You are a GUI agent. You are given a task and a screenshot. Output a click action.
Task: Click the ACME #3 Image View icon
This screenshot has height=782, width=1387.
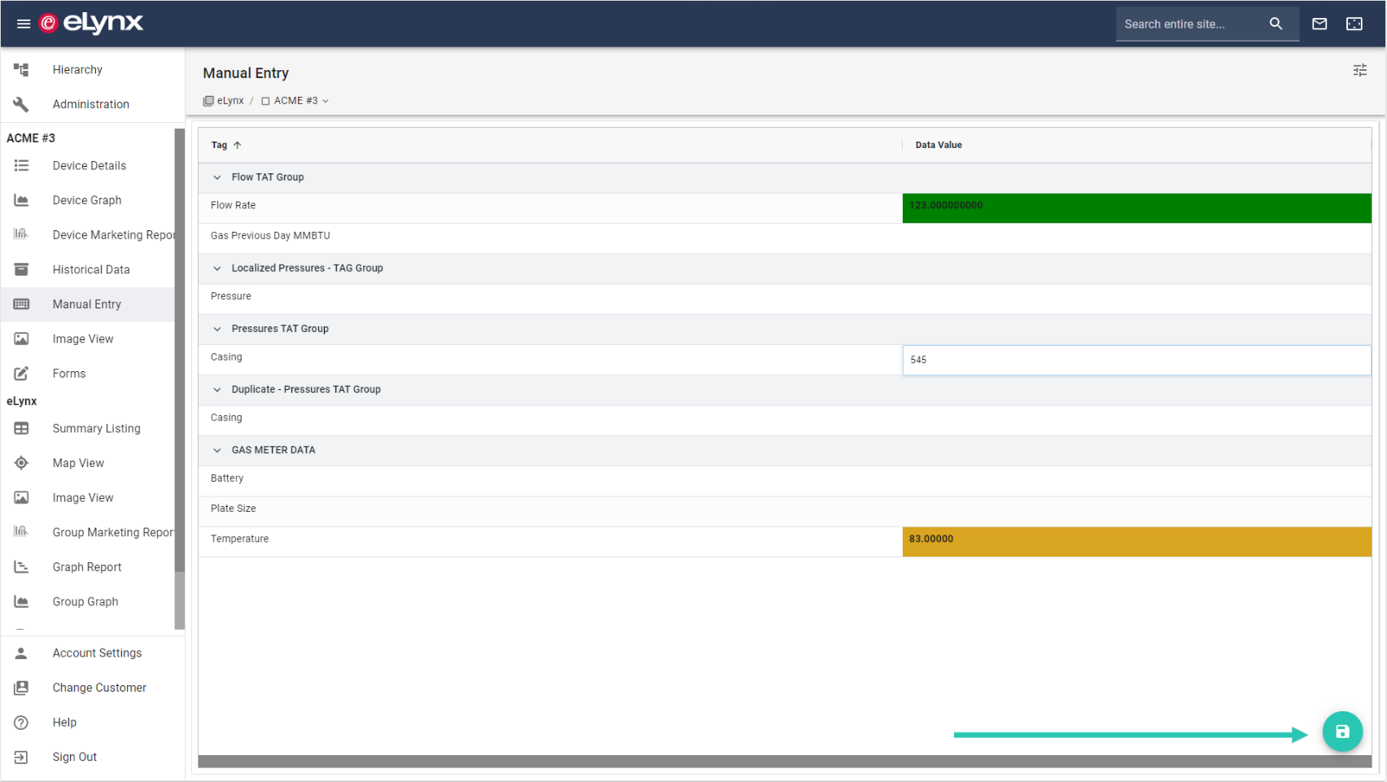click(21, 339)
